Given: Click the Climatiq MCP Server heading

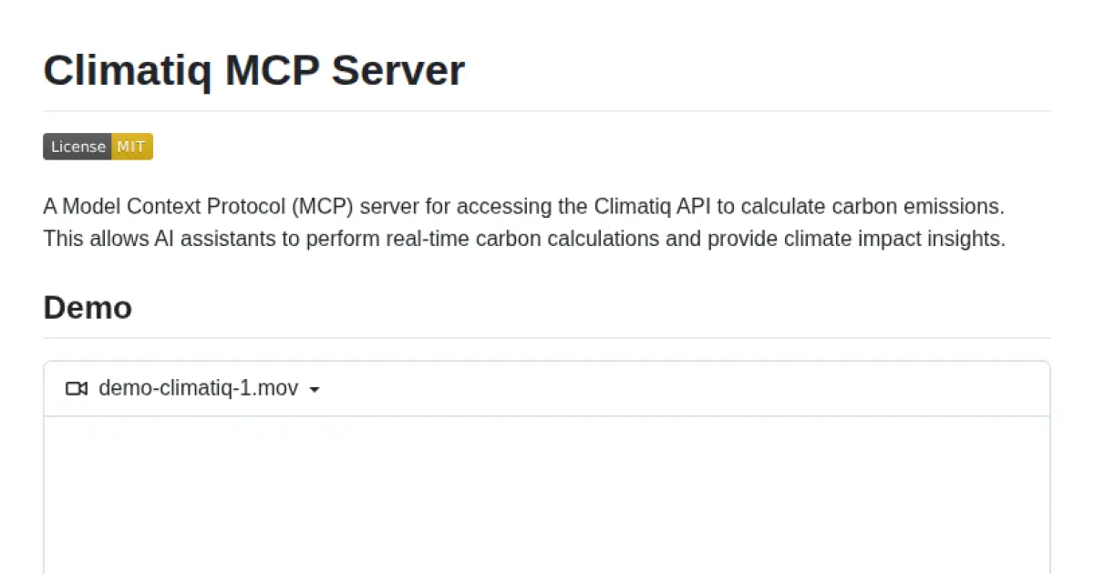Looking at the screenshot, I should pyautogui.click(x=253, y=70).
